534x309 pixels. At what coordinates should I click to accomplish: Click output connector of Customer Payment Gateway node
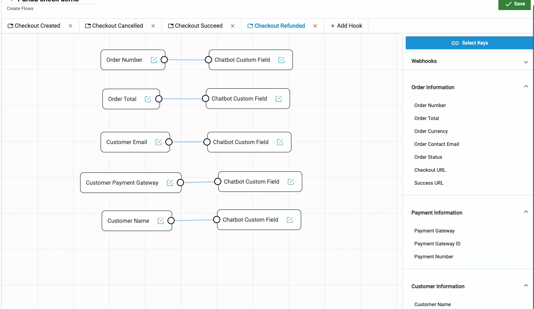(x=180, y=183)
